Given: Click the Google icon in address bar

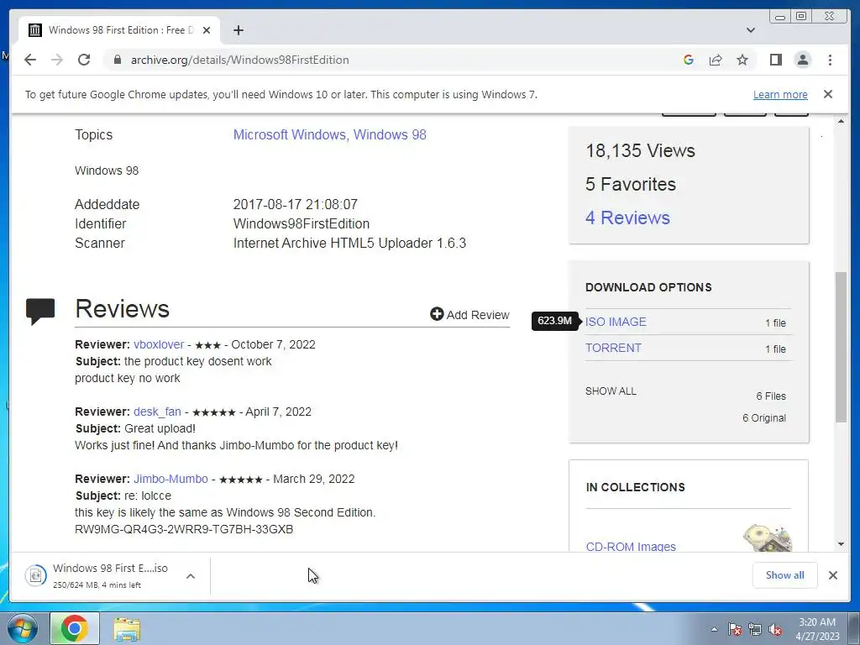Looking at the screenshot, I should [x=689, y=60].
